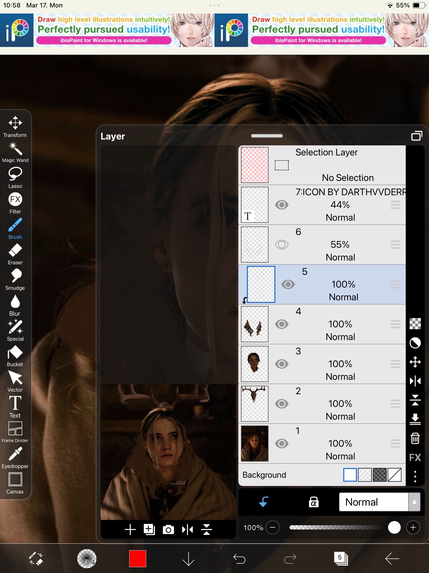
Task: Tap move layer arrows icon in sidebar
Action: pyautogui.click(x=415, y=362)
